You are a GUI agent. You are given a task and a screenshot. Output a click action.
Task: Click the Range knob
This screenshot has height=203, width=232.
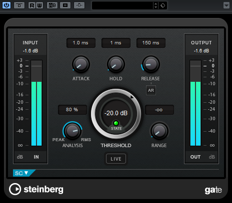pyautogui.click(x=159, y=131)
